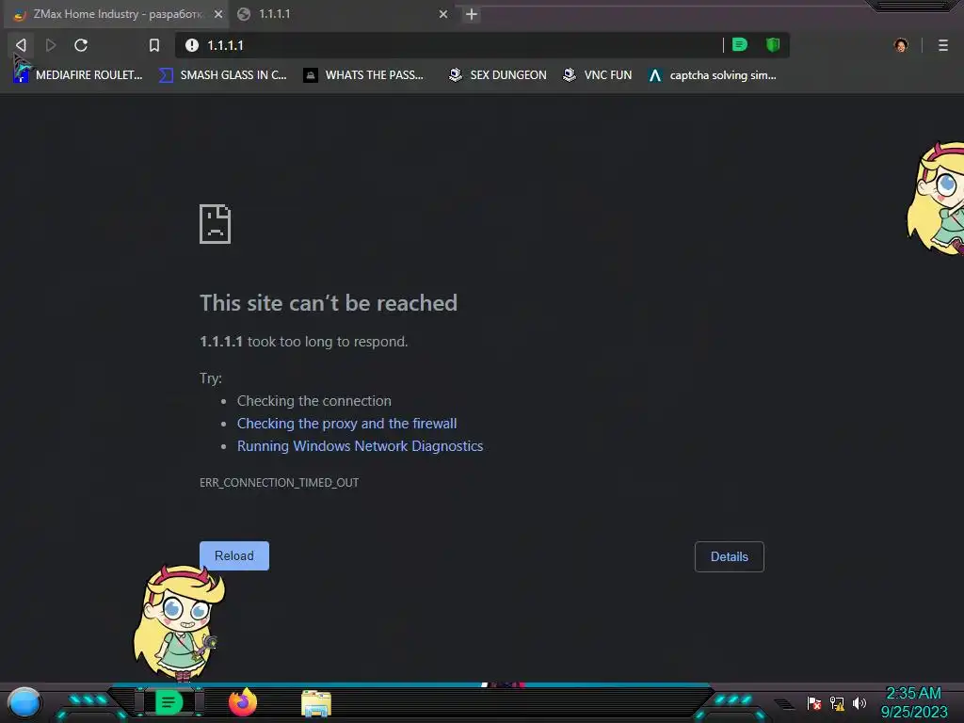This screenshot has height=723, width=964.
Task: Open a new tab with plus button
Action: coord(472,14)
